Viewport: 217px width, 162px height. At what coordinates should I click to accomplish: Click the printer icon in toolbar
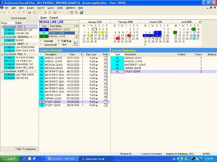pyautogui.click(x=30, y=13)
